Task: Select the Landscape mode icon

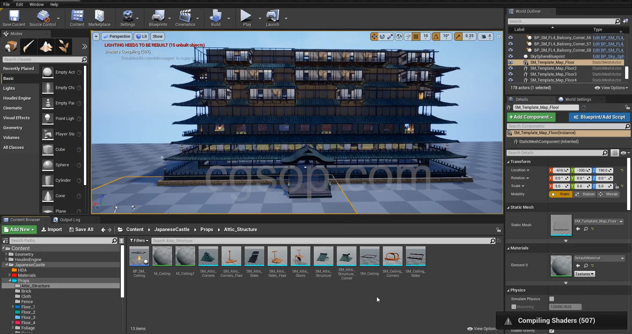Action: click(46, 46)
